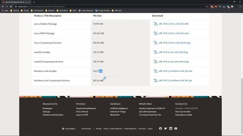Open Developers footer link
Image resolution: width=243 pixels, height=136 pixels.
pyautogui.click(x=47, y=108)
